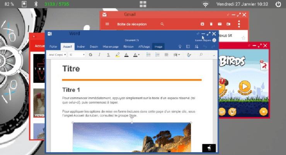Open the Boîte de réception label in Gmail
This screenshot has width=286, height=155.
(132, 24)
